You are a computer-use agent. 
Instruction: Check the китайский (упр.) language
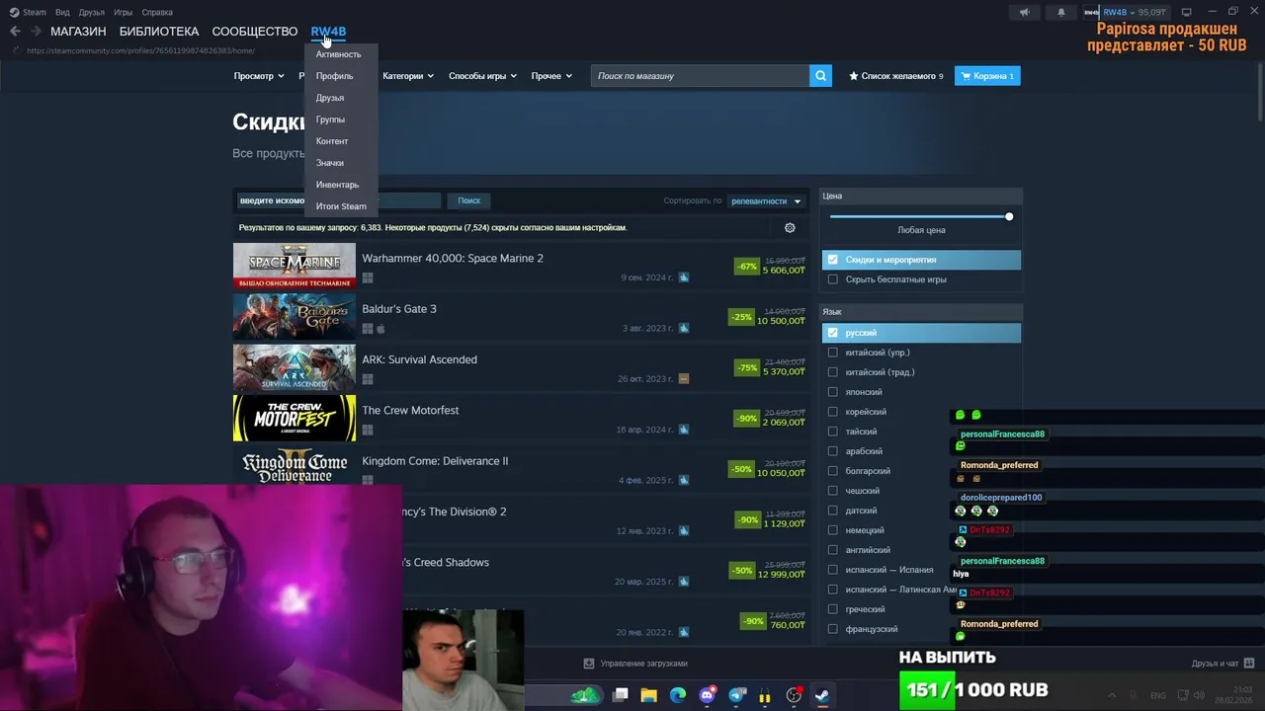tap(833, 353)
